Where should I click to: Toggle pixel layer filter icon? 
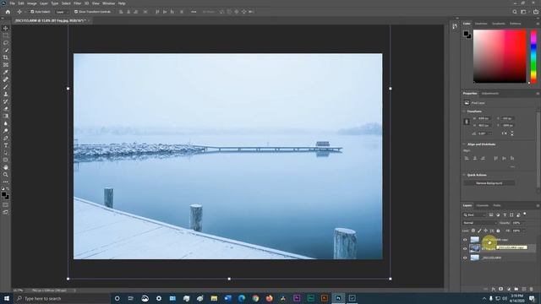coord(491,214)
